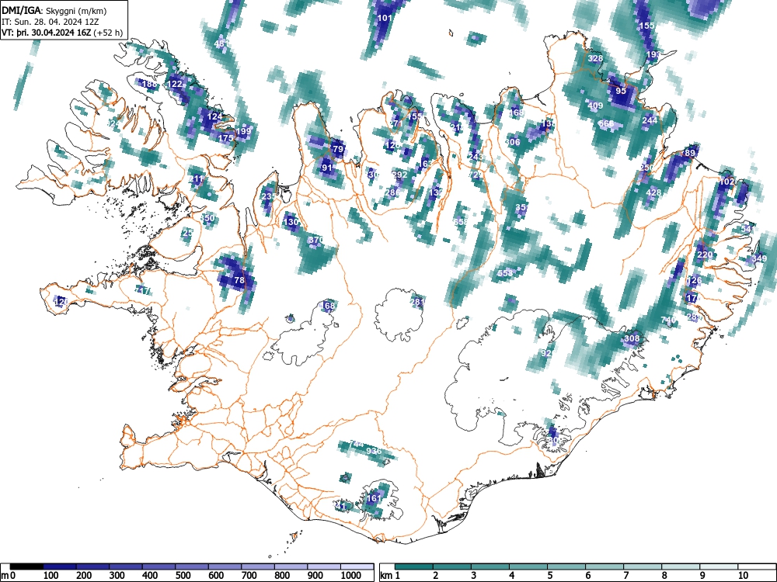Click the visibility value '95'
Viewport: 777px width, 582px height.
tap(621, 91)
